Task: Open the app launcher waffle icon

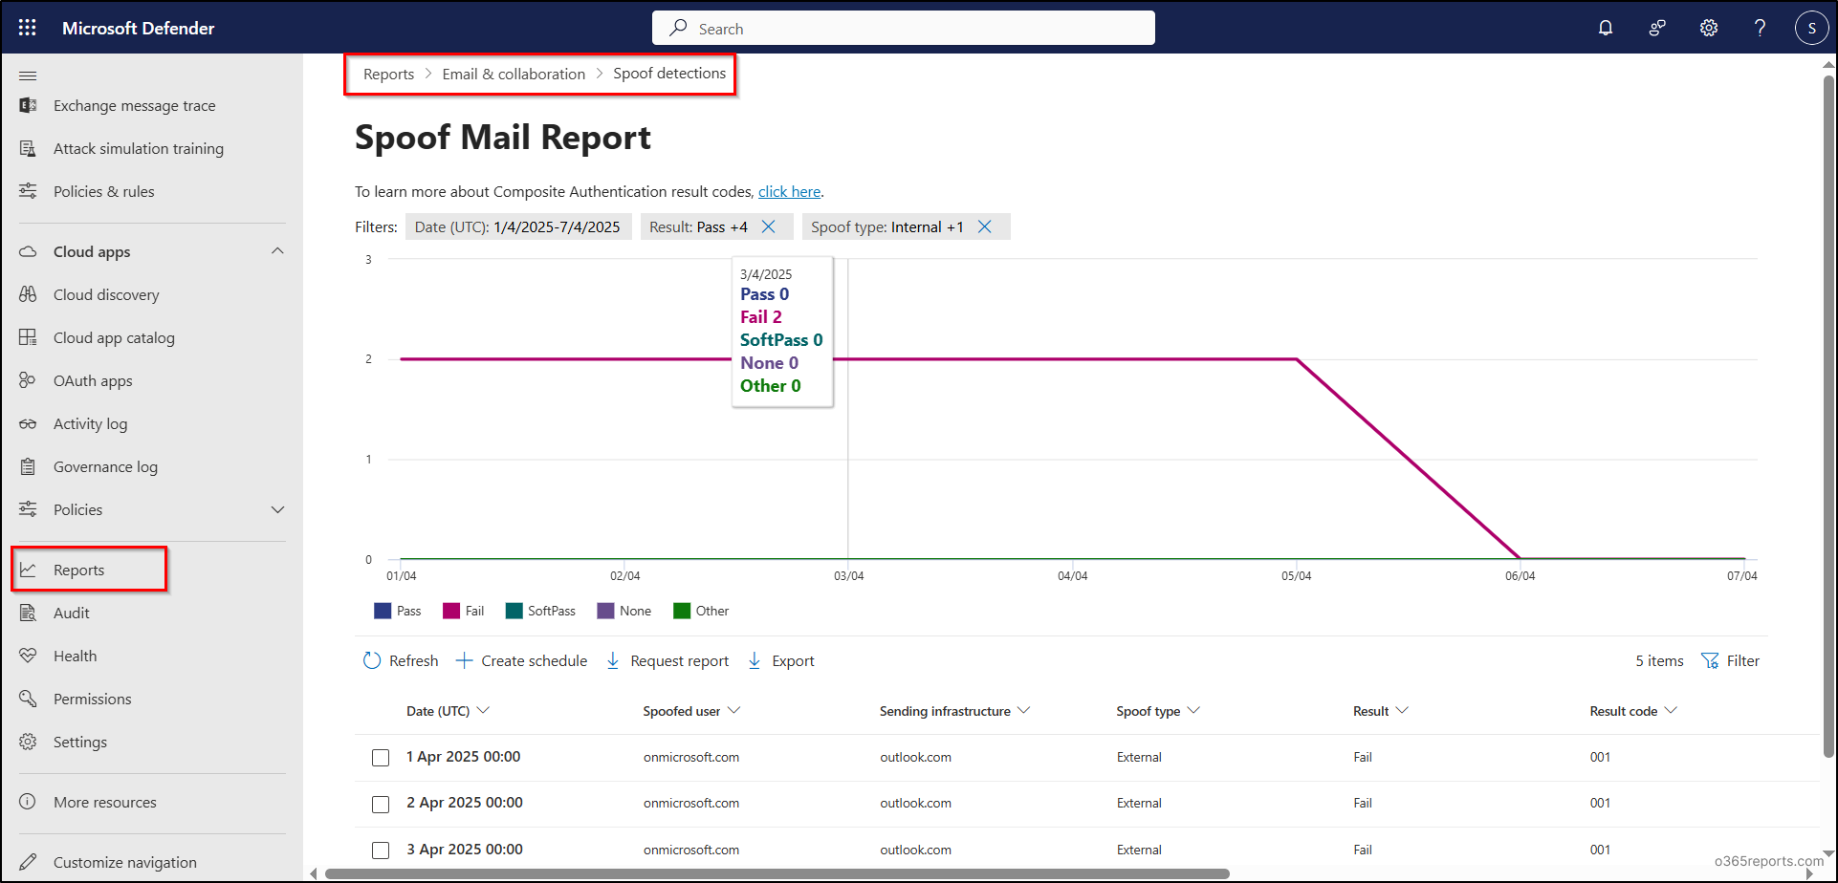Action: point(28,28)
